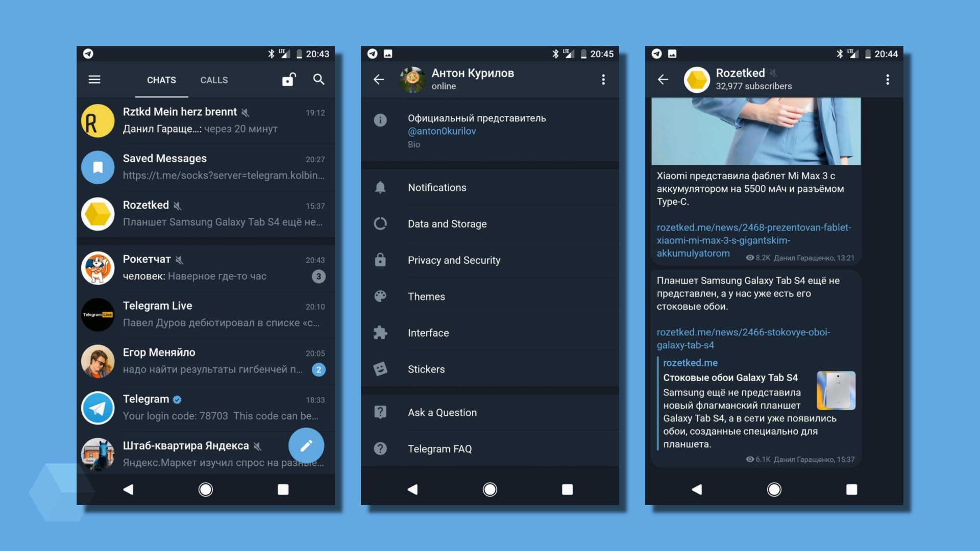Tap Notifications settings icon
980x551 pixels.
[380, 187]
